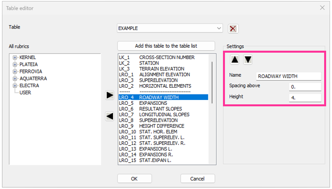Click the Cancel button

click(197, 179)
